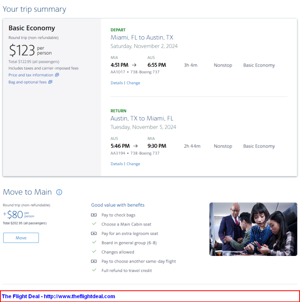The height and width of the screenshot is (302, 300).
Task: Open external icon beside Price and tax information
Action: [57, 75]
